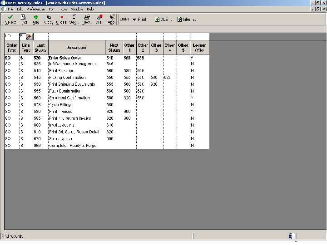Viewport: 327px width, 245px height.
Task: Click the Copy toolbar icon
Action: click(x=49, y=17)
